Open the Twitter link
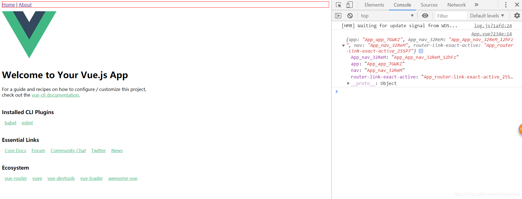Viewport: 522px width, 199px height. click(99, 151)
